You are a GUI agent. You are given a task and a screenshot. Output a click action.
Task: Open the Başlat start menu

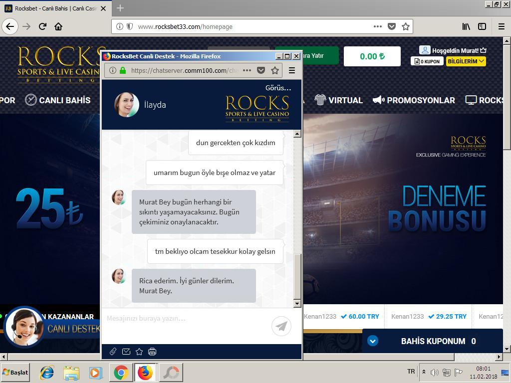click(x=15, y=372)
